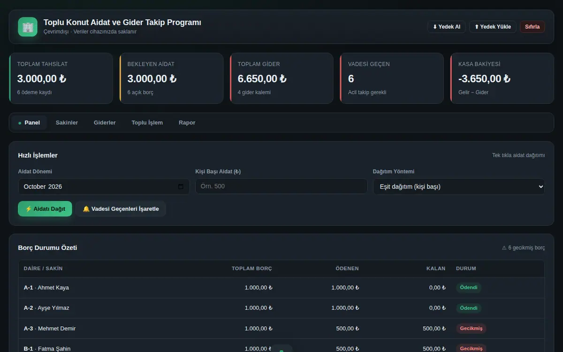Click the Ödendi badge for Ayşe Yılmaz
The width and height of the screenshot is (563, 352).
469,308
